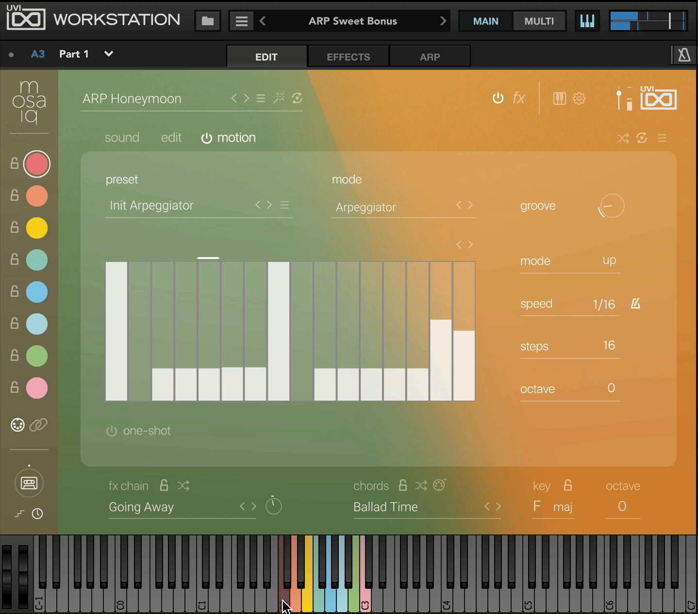
Task: Open the fx section
Action: click(519, 98)
